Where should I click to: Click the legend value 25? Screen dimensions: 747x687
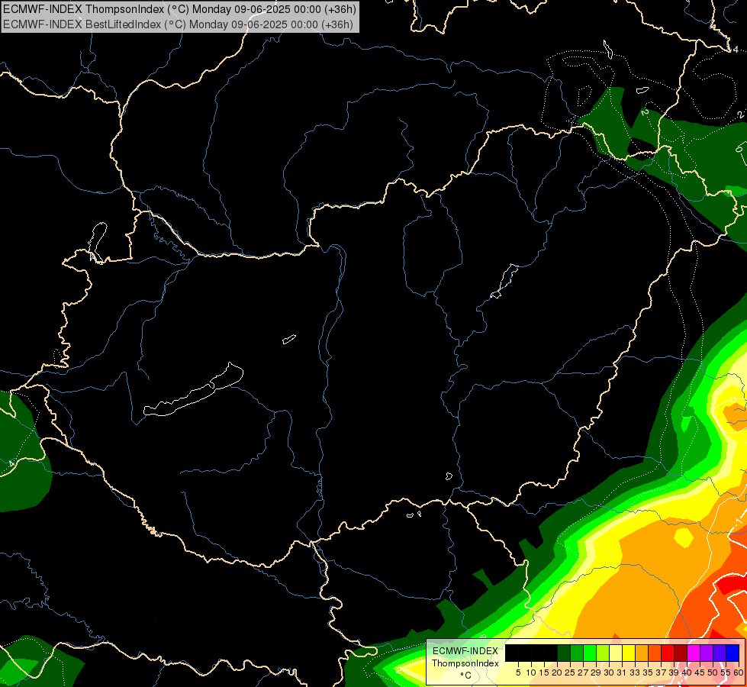(x=570, y=672)
